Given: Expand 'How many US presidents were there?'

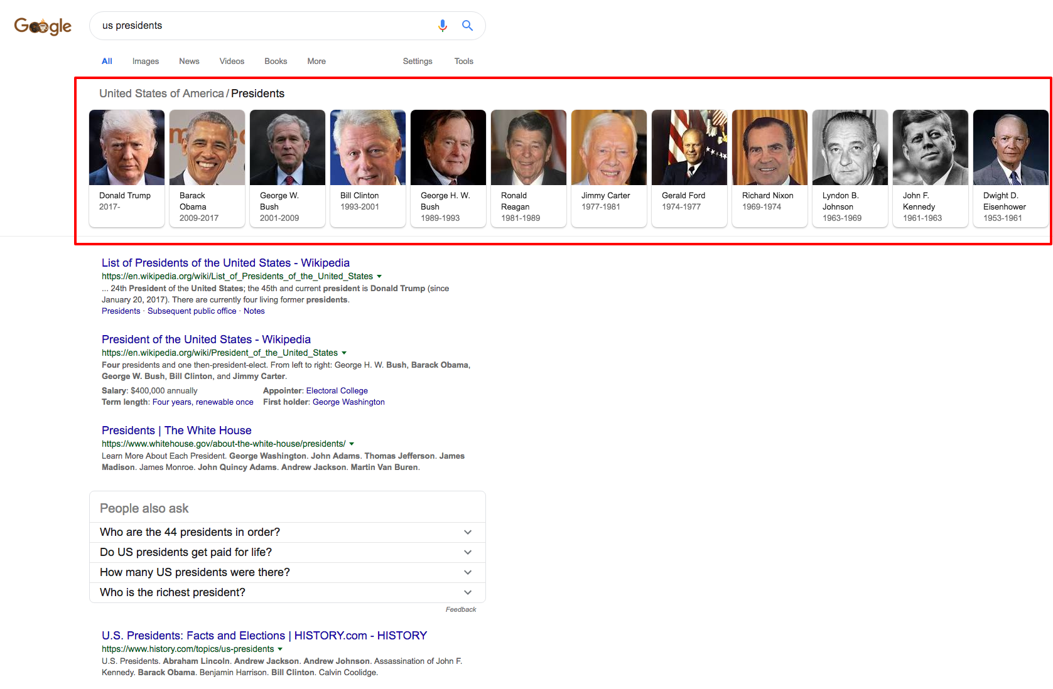Looking at the screenshot, I should (x=288, y=572).
